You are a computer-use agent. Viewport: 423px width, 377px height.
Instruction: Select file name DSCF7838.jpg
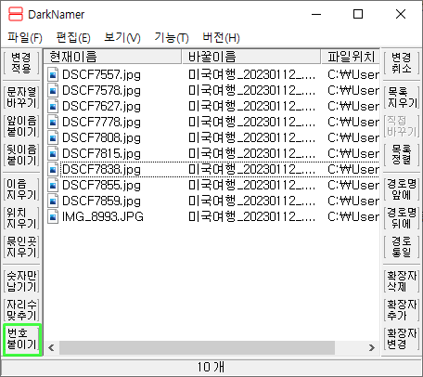pyautogui.click(x=101, y=169)
